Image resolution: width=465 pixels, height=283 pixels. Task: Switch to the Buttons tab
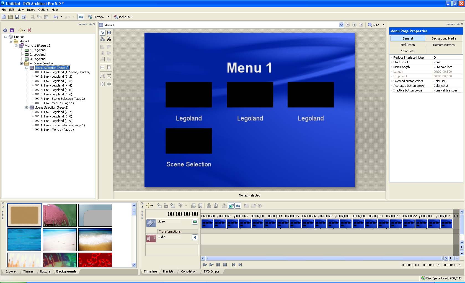[45, 271]
